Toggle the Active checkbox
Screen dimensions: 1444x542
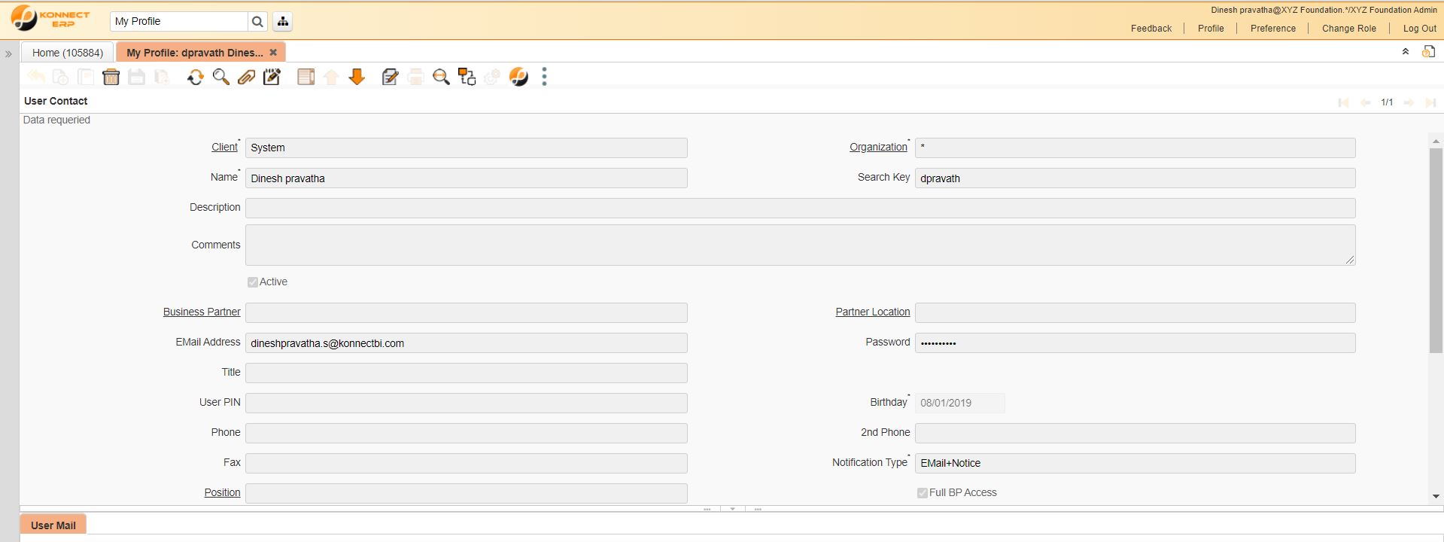click(253, 282)
